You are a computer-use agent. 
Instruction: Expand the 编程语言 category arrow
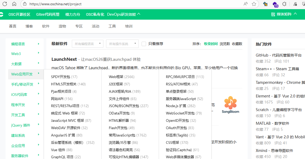click(38, 44)
